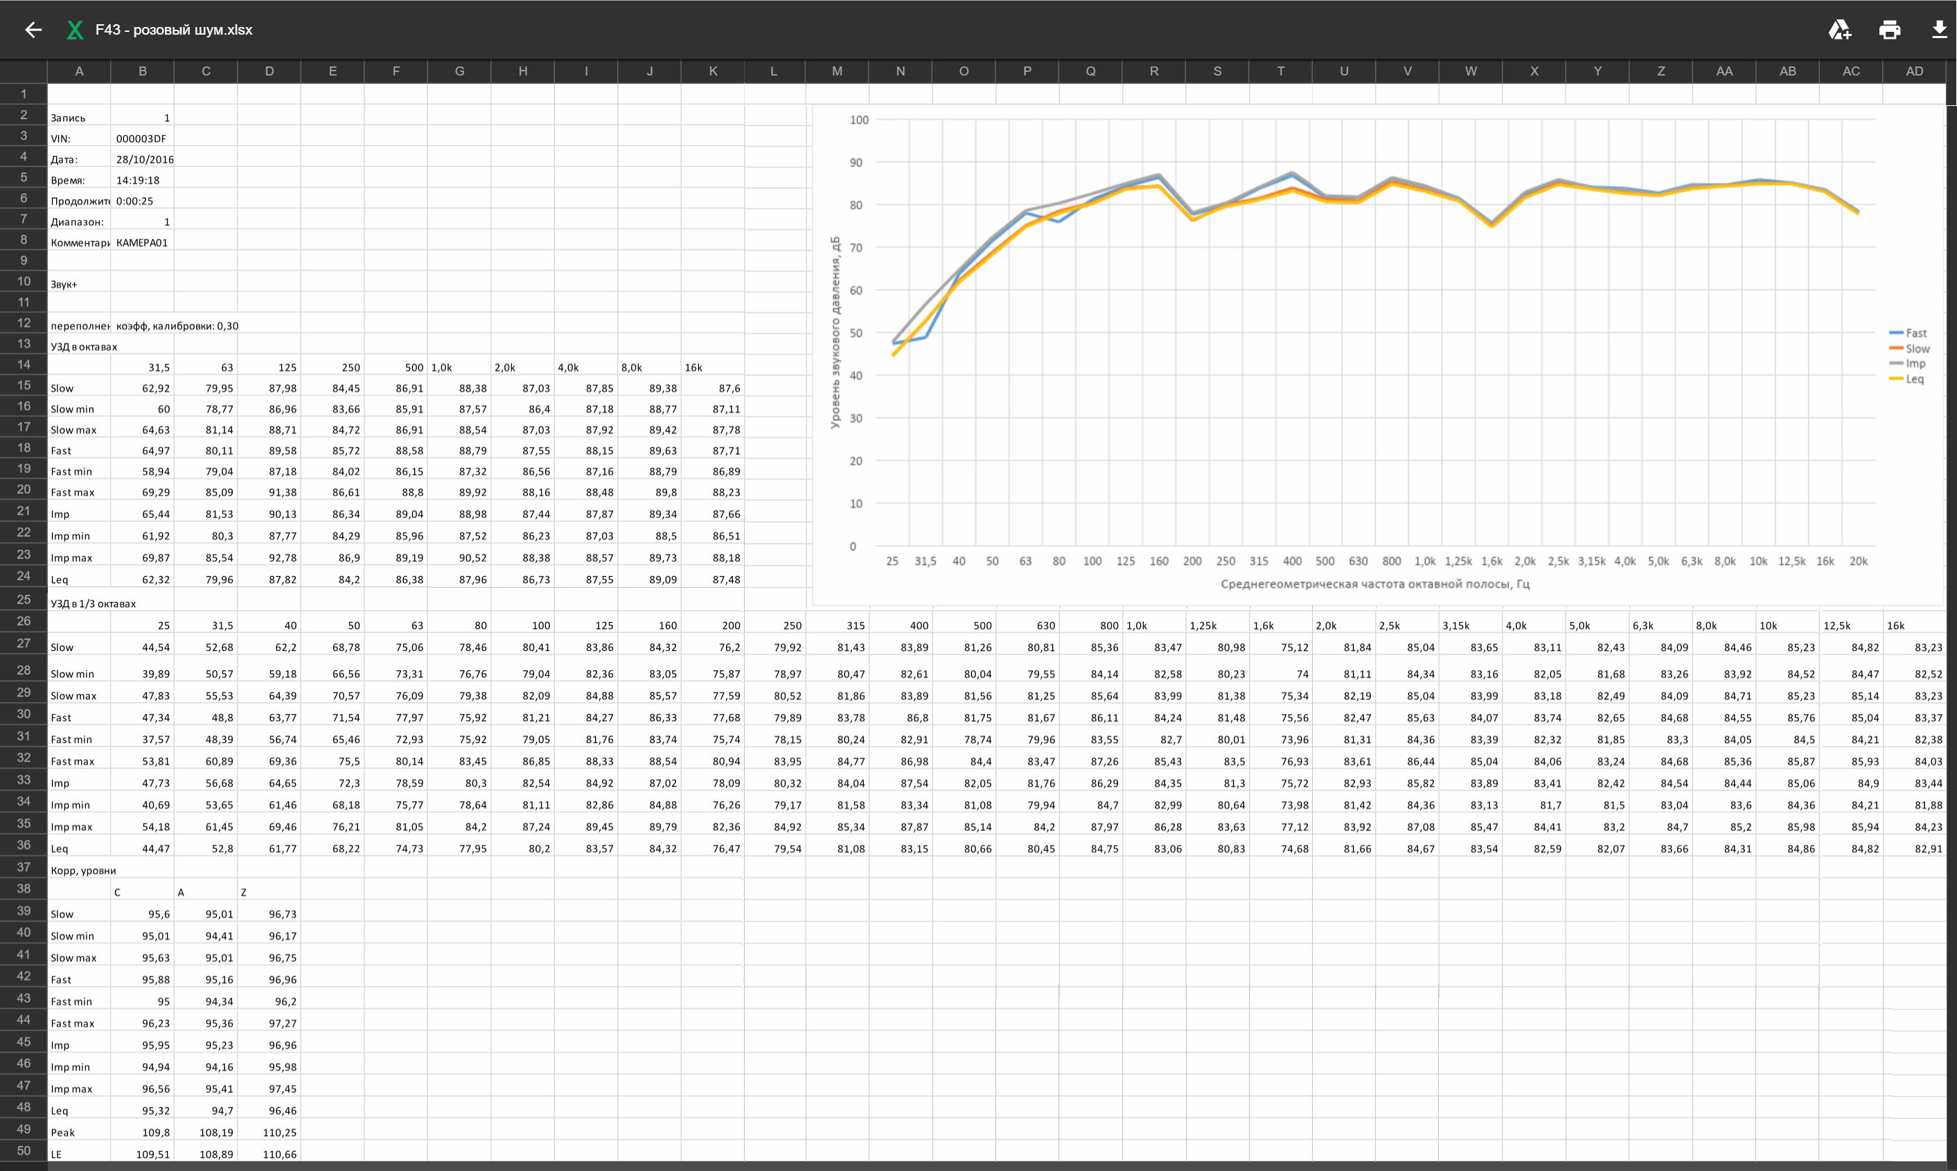Click the green Excel file icon
This screenshot has width=1957, height=1171.
75,30
